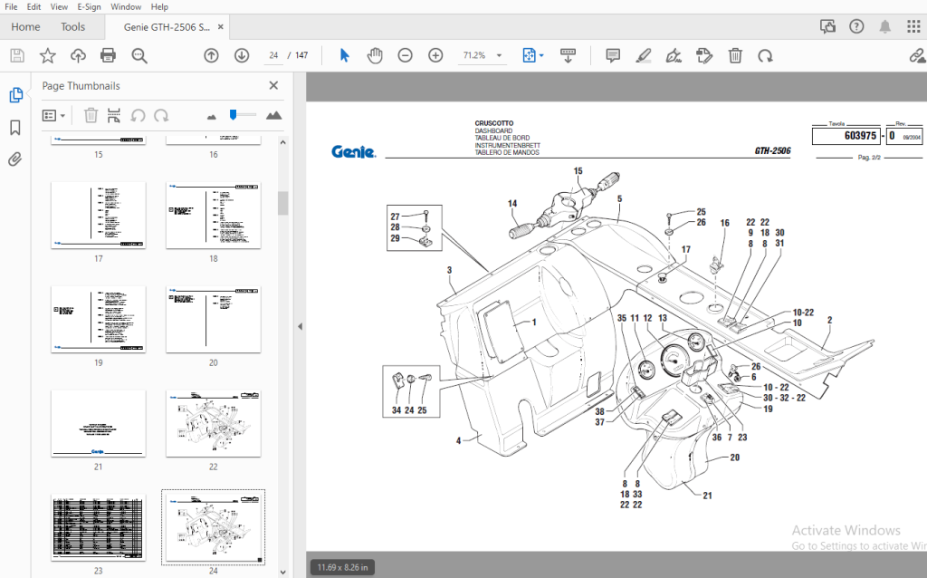
Task: Open thumbnail options menu dropdown
Action: point(53,115)
